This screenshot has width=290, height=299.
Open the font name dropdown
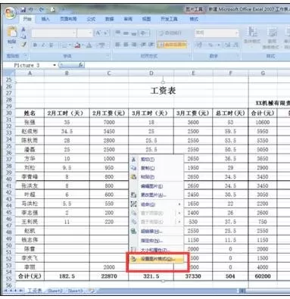pyautogui.click(x=73, y=33)
